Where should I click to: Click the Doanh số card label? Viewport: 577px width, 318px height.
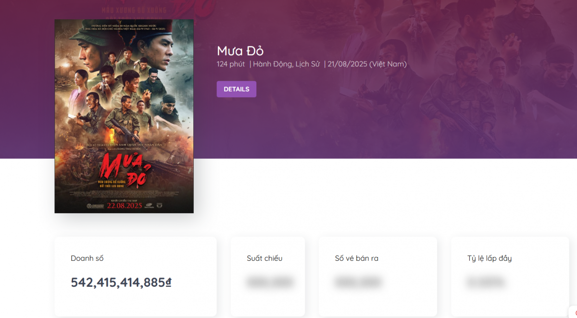(x=87, y=258)
